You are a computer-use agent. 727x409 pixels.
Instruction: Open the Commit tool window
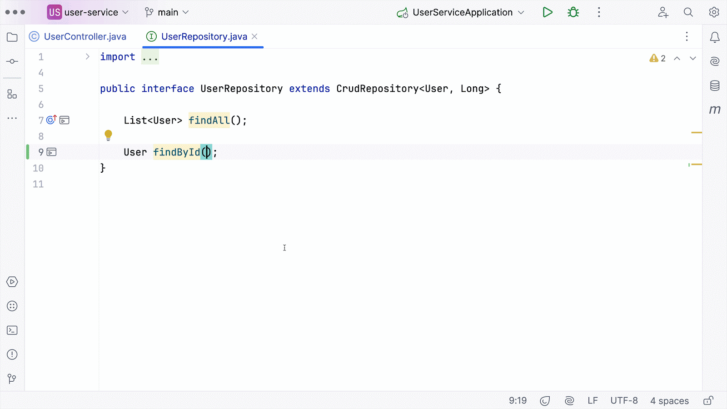click(x=12, y=61)
